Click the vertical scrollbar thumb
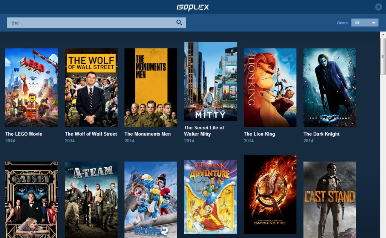 tap(383, 56)
